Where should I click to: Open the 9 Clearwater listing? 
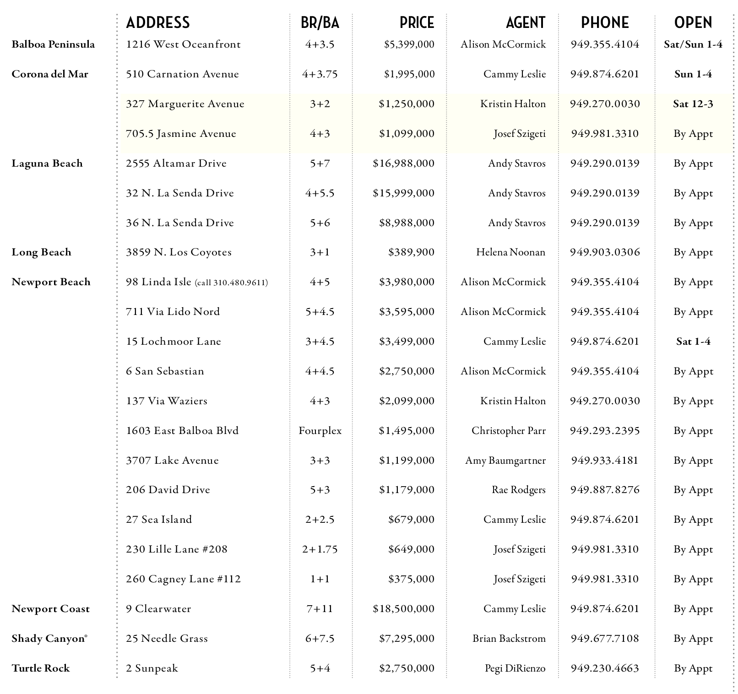pyautogui.click(x=158, y=609)
